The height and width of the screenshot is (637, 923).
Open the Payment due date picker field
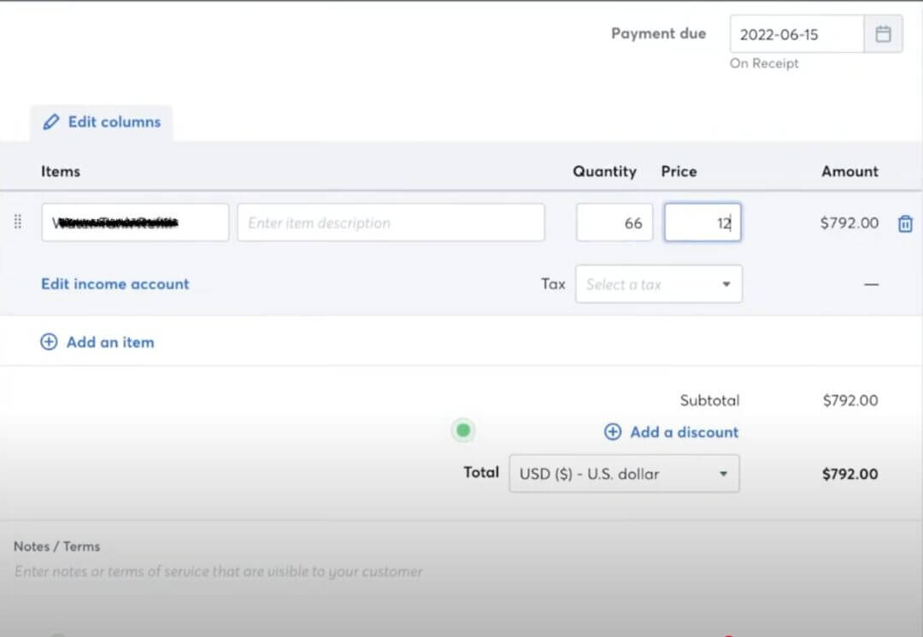[x=795, y=33]
